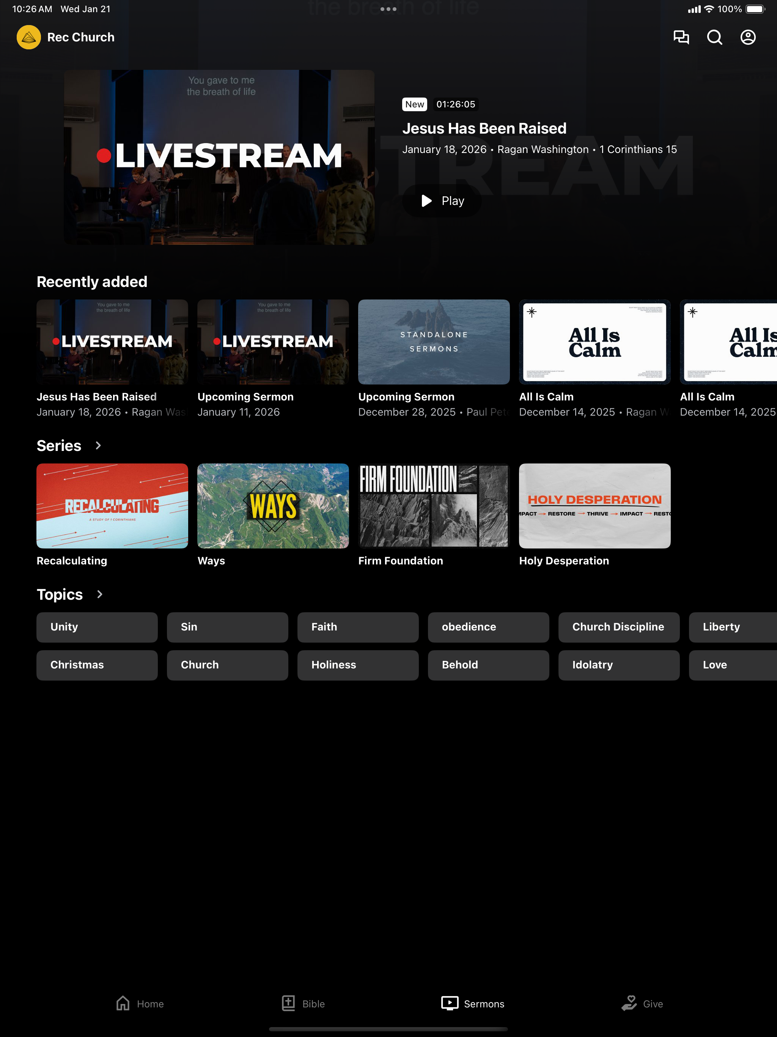The height and width of the screenshot is (1037, 777).
Task: Switch to the Sermons tab label
Action: [484, 1004]
